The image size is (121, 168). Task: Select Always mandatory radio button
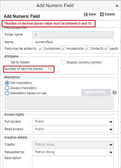tap(7, 88)
